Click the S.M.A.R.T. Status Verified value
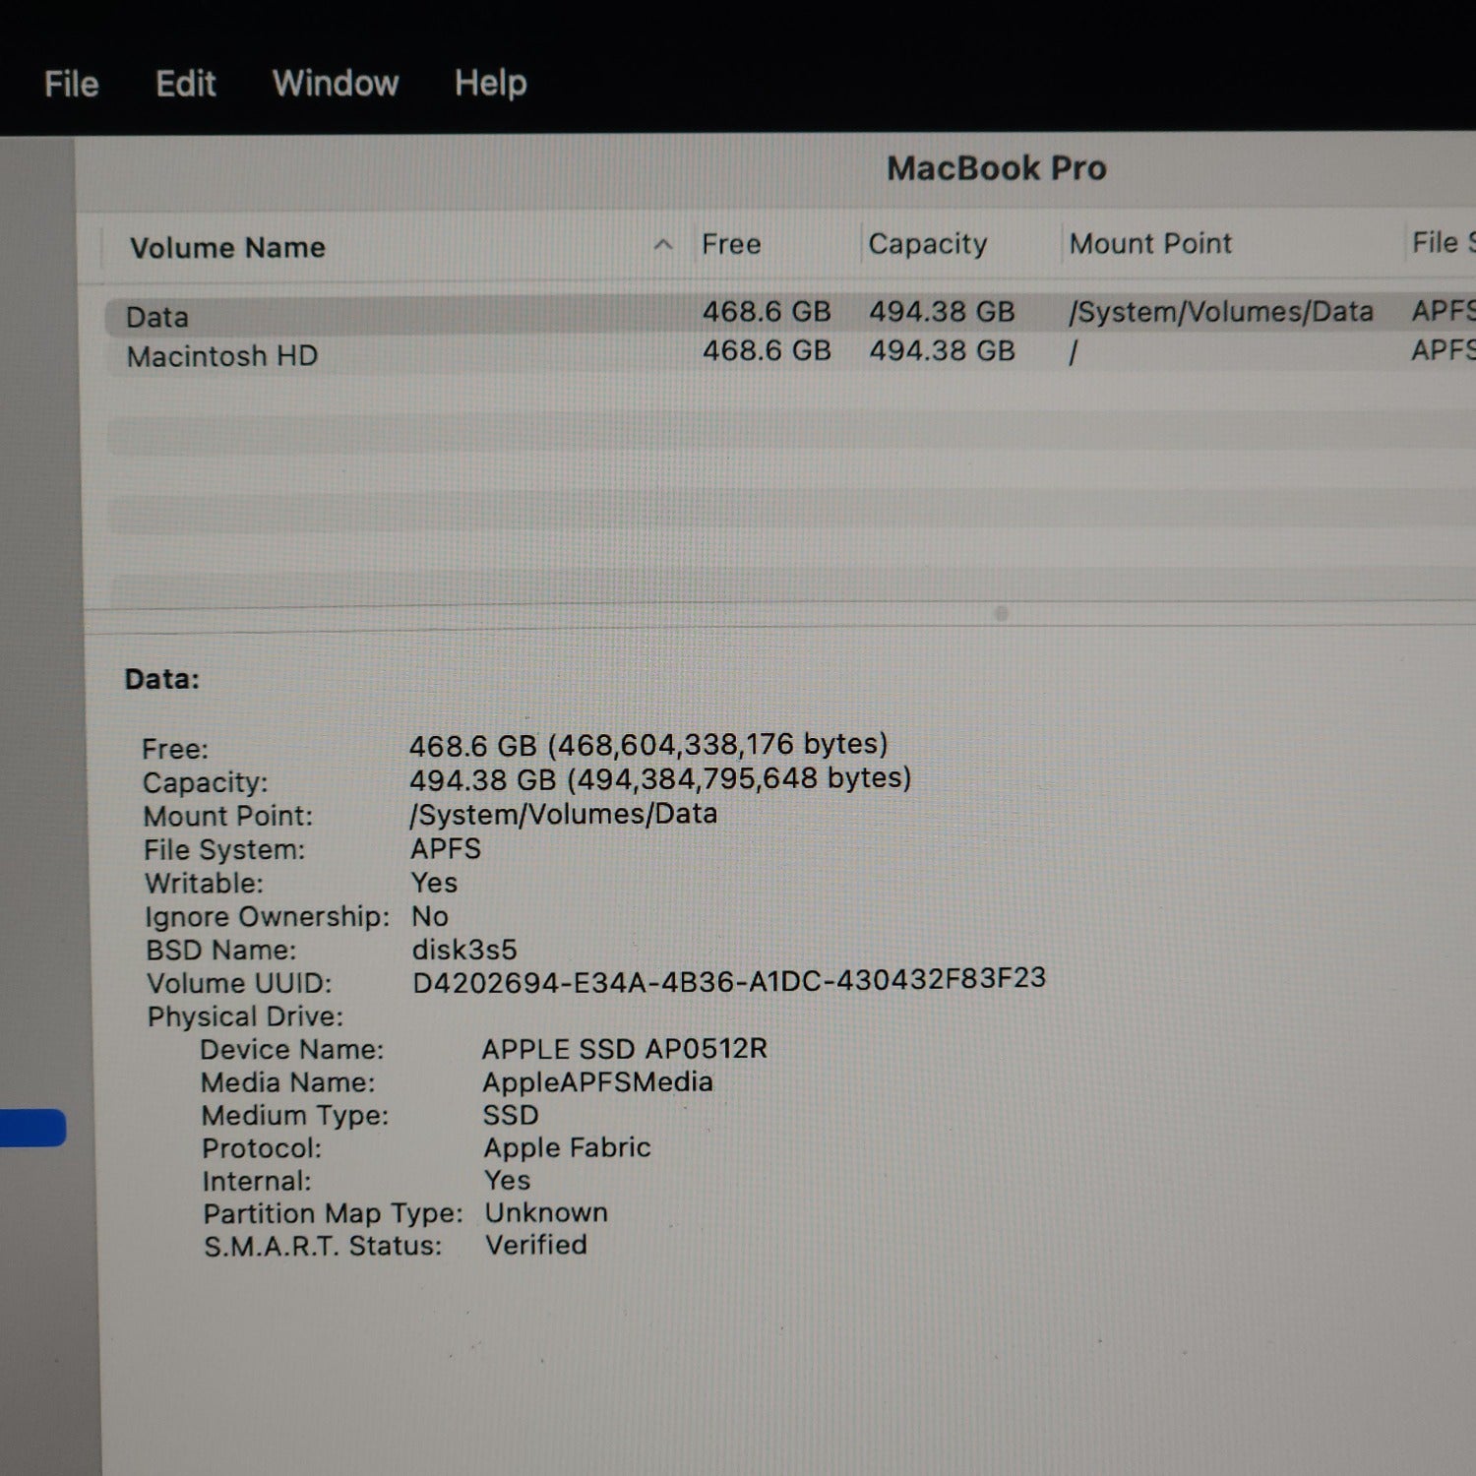The image size is (1476, 1476). (534, 1245)
